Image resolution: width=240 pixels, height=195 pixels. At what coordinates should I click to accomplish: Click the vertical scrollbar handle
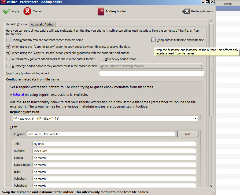pos(211,70)
